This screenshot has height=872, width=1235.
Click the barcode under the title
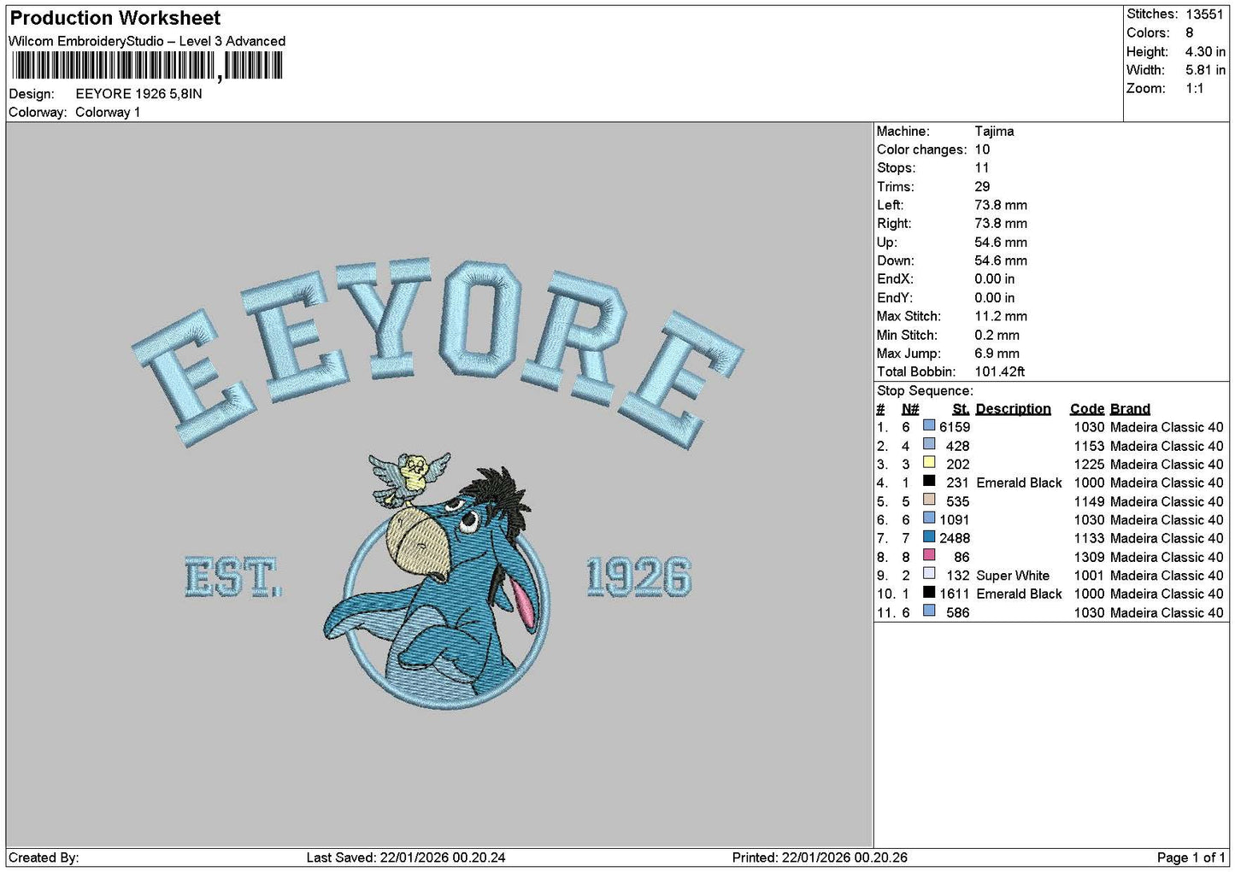pyautogui.click(x=147, y=66)
